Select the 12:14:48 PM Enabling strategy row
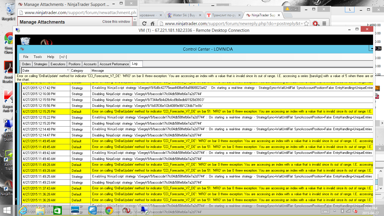 [197, 129]
